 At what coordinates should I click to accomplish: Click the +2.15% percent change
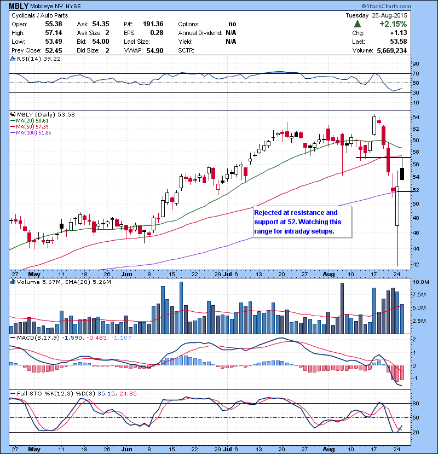pos(393,24)
